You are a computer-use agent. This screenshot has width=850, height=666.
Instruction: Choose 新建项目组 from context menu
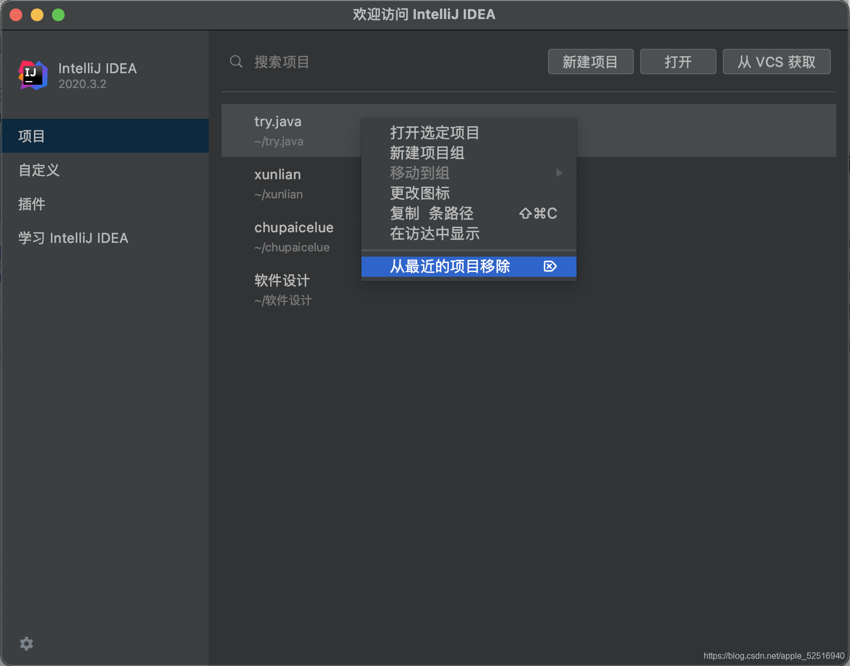(x=469, y=153)
